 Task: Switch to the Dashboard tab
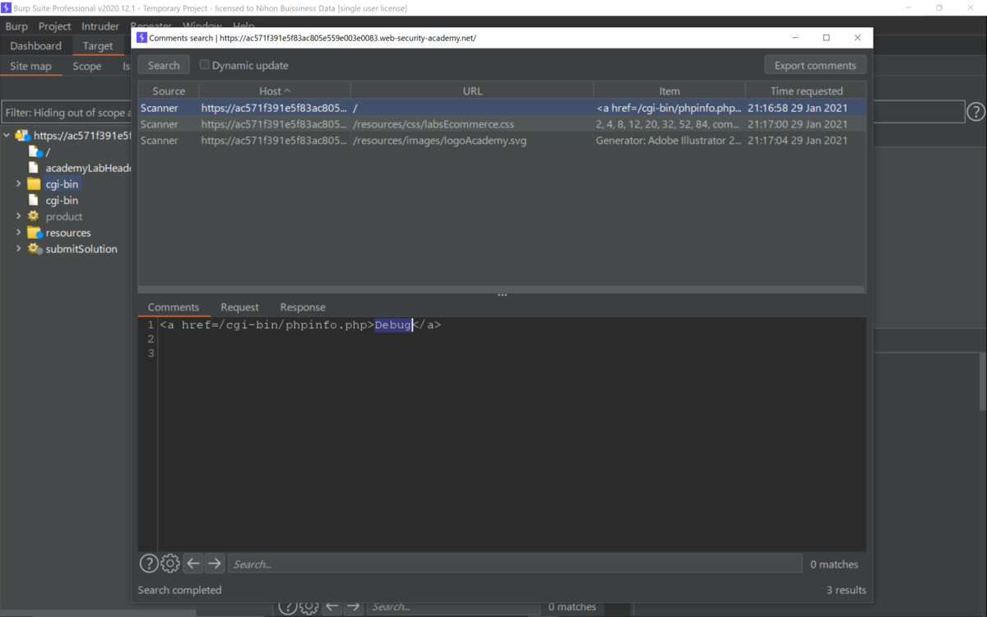click(x=36, y=46)
